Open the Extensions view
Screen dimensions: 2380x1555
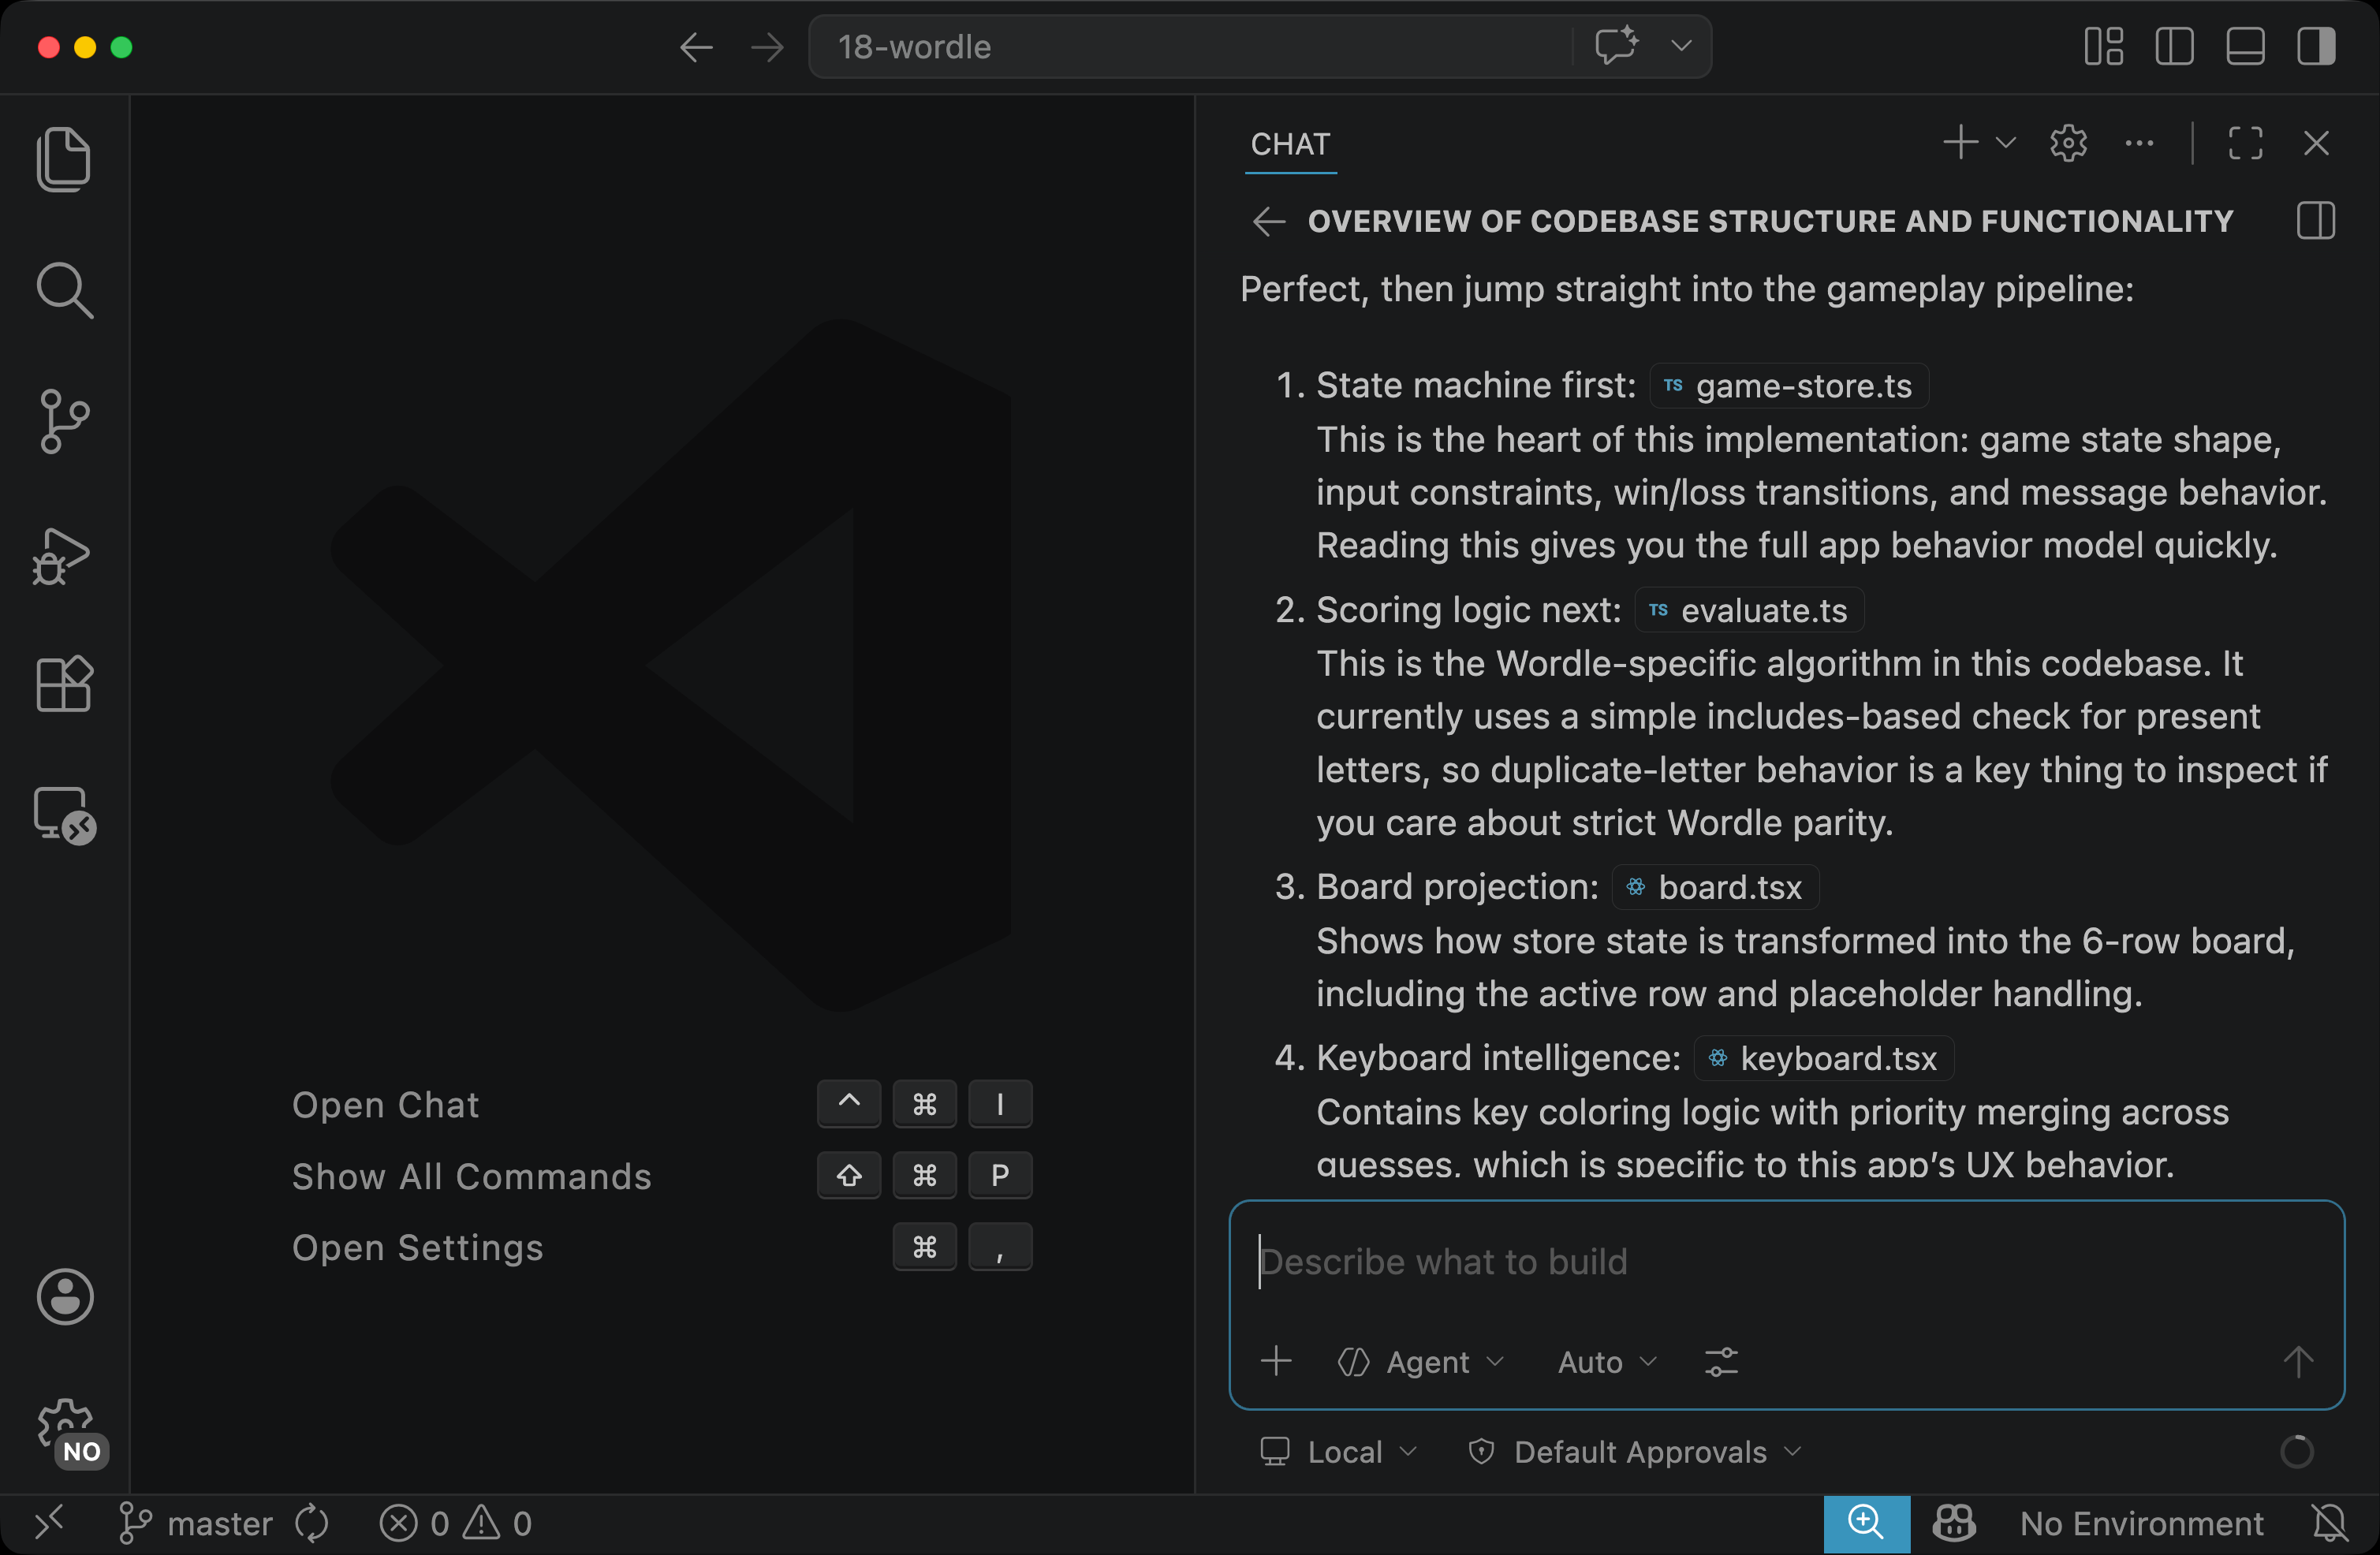point(64,684)
